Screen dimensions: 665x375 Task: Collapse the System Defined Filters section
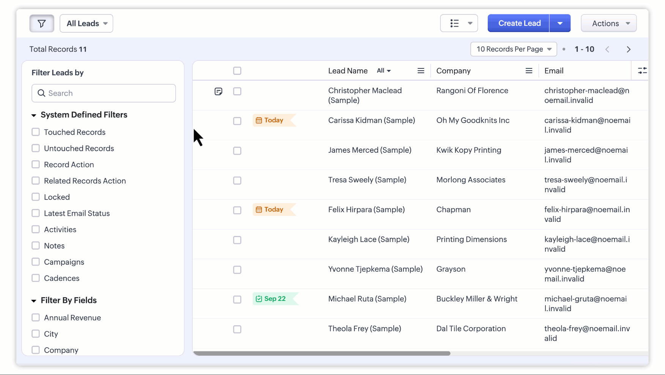point(34,115)
